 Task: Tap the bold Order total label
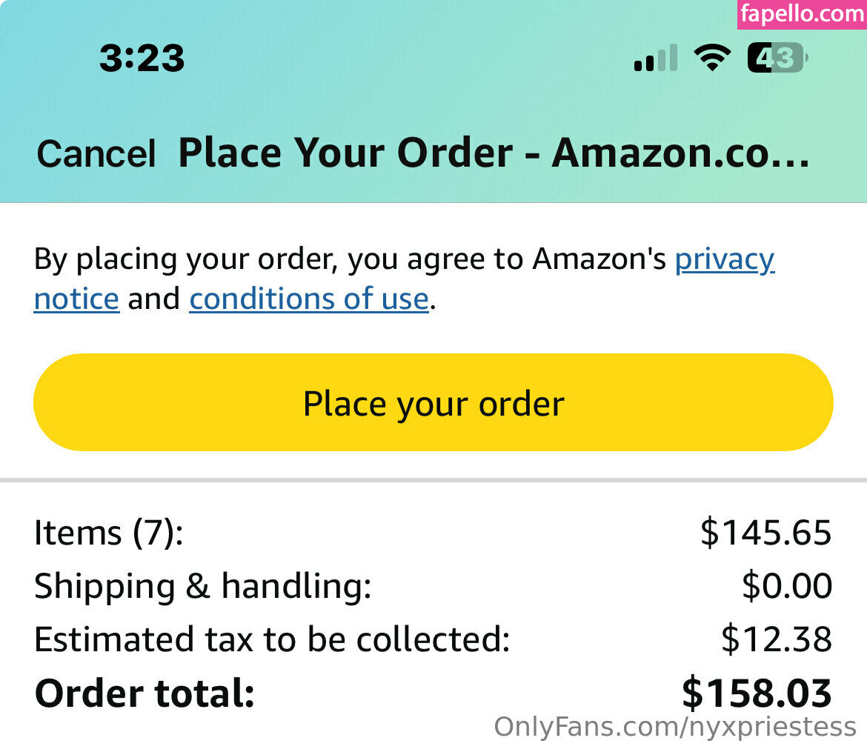point(144,693)
